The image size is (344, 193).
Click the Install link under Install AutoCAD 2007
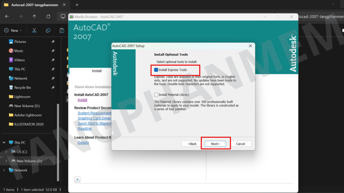82,100
